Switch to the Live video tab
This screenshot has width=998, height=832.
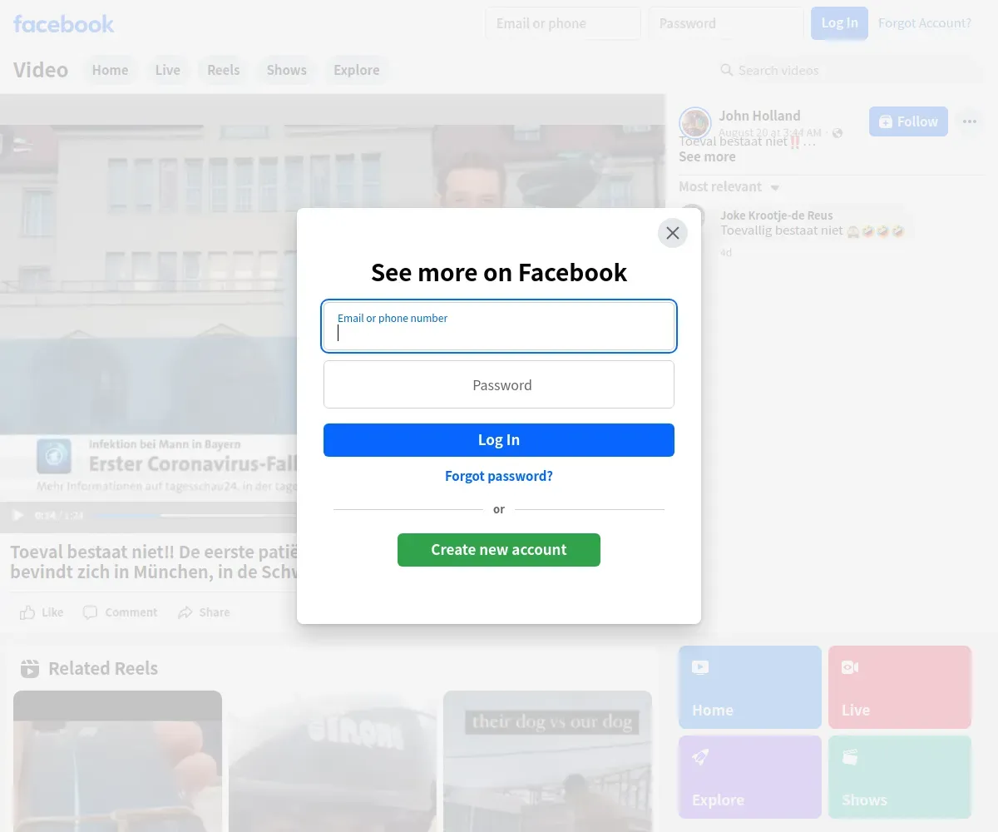pos(168,70)
